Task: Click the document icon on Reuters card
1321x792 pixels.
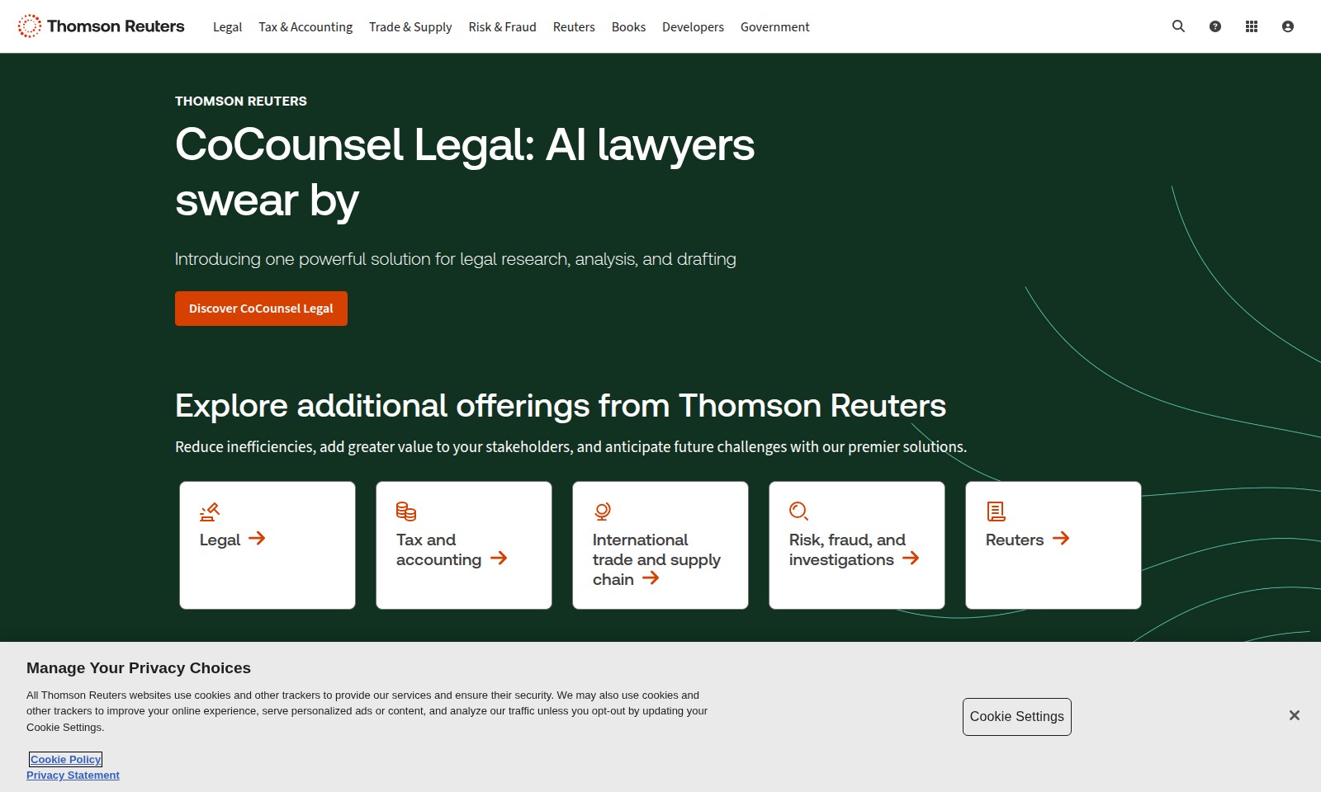Action: tap(996, 511)
